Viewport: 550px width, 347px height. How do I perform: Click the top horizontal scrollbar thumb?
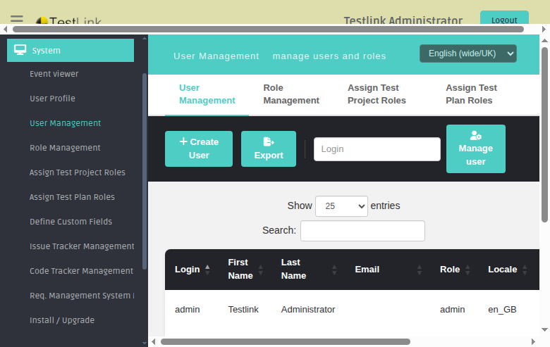pos(268,29)
